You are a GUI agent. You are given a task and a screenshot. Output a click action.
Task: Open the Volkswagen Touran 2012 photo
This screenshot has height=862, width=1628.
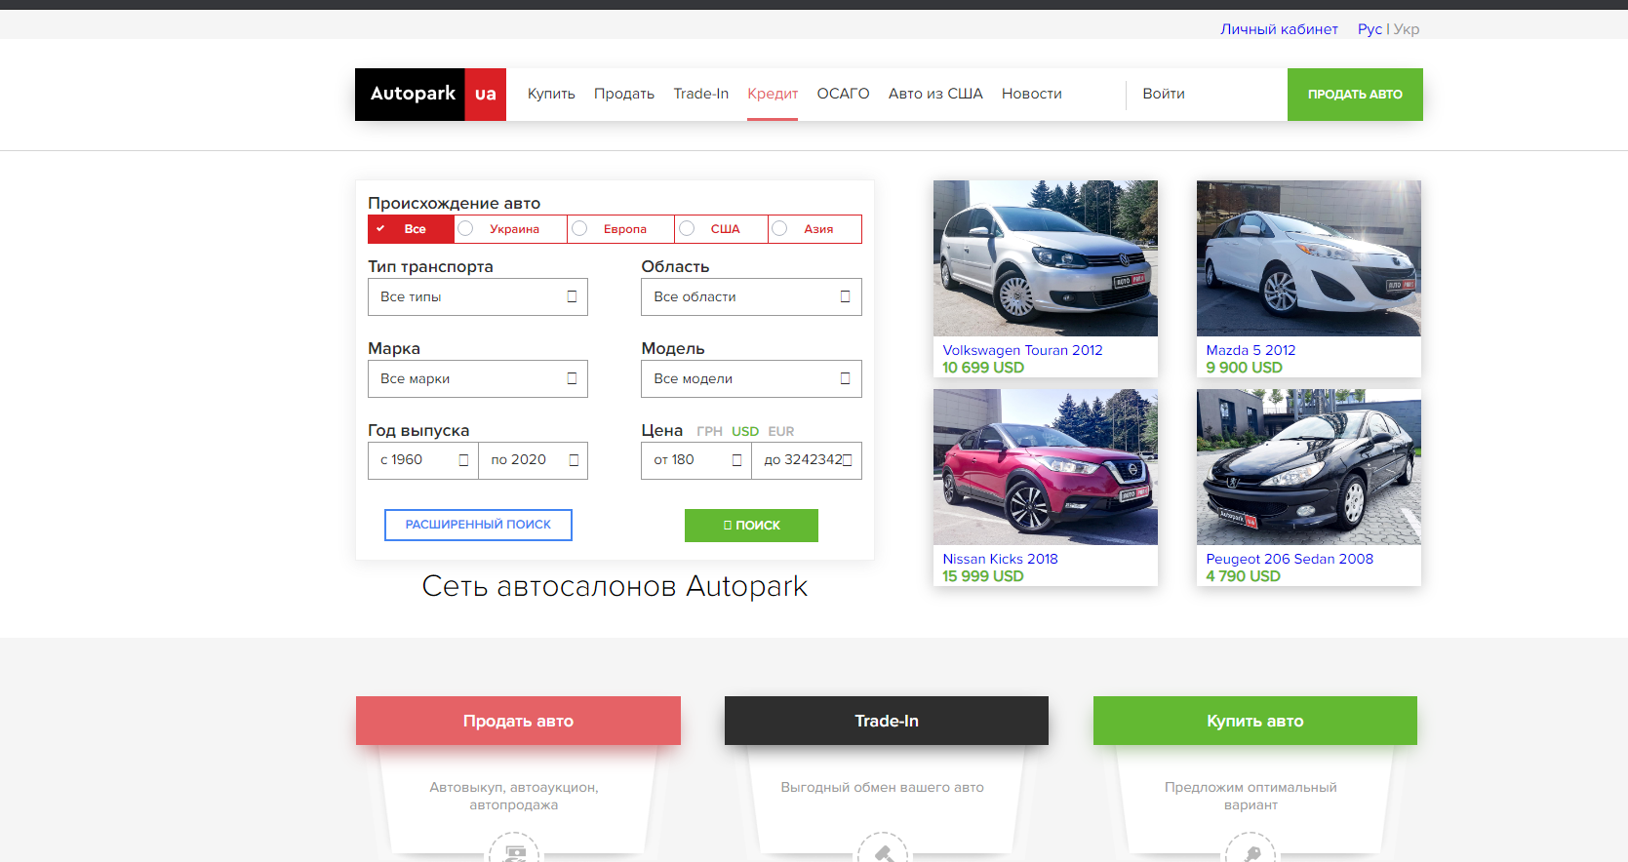pyautogui.click(x=1046, y=258)
